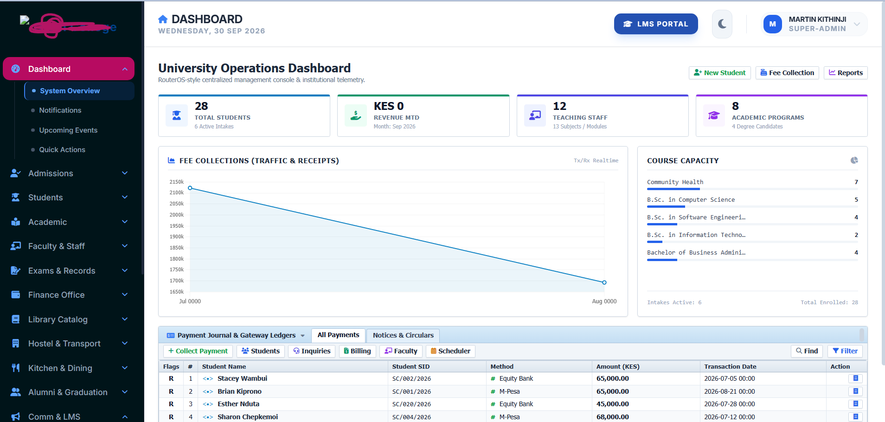
Task: Click the Students sidebar icon
Action: point(16,198)
